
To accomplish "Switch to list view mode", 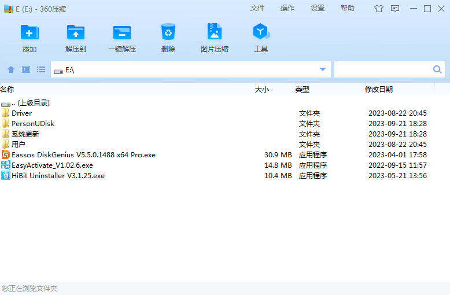I will point(41,69).
